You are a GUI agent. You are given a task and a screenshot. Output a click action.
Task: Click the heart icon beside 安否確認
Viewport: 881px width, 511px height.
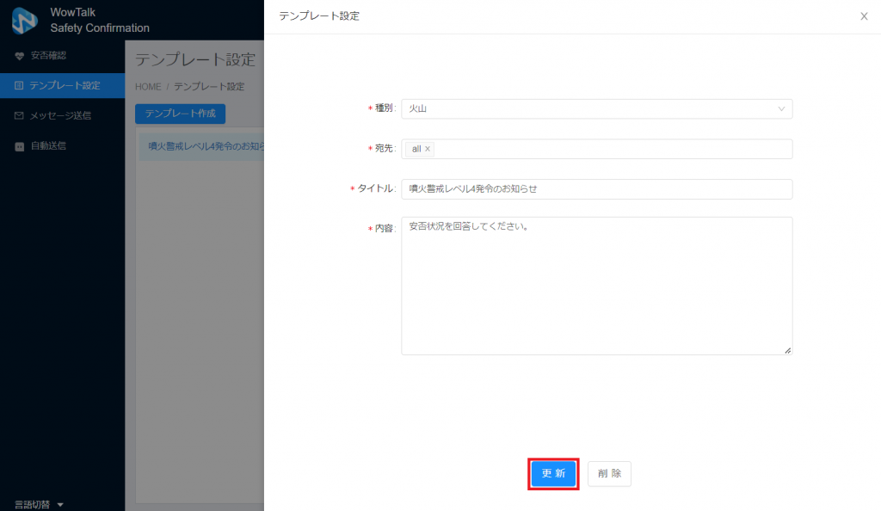[x=19, y=56]
